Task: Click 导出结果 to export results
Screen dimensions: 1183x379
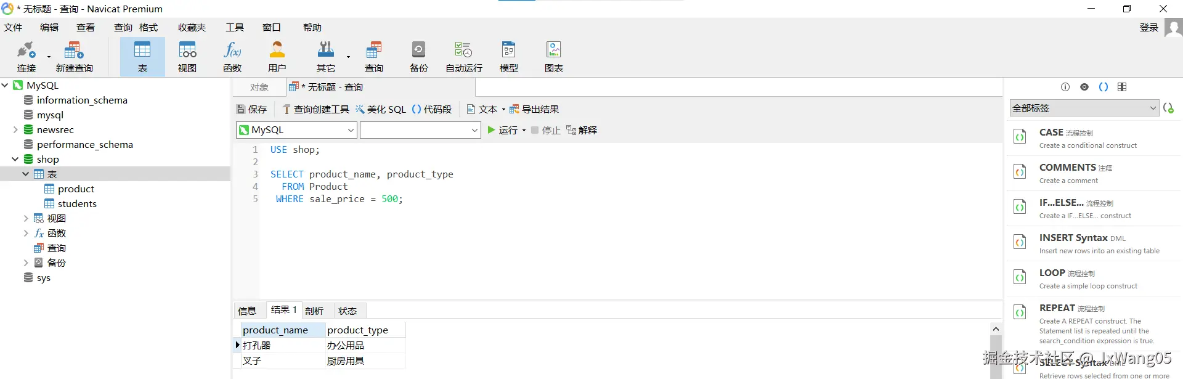Action: [x=534, y=109]
